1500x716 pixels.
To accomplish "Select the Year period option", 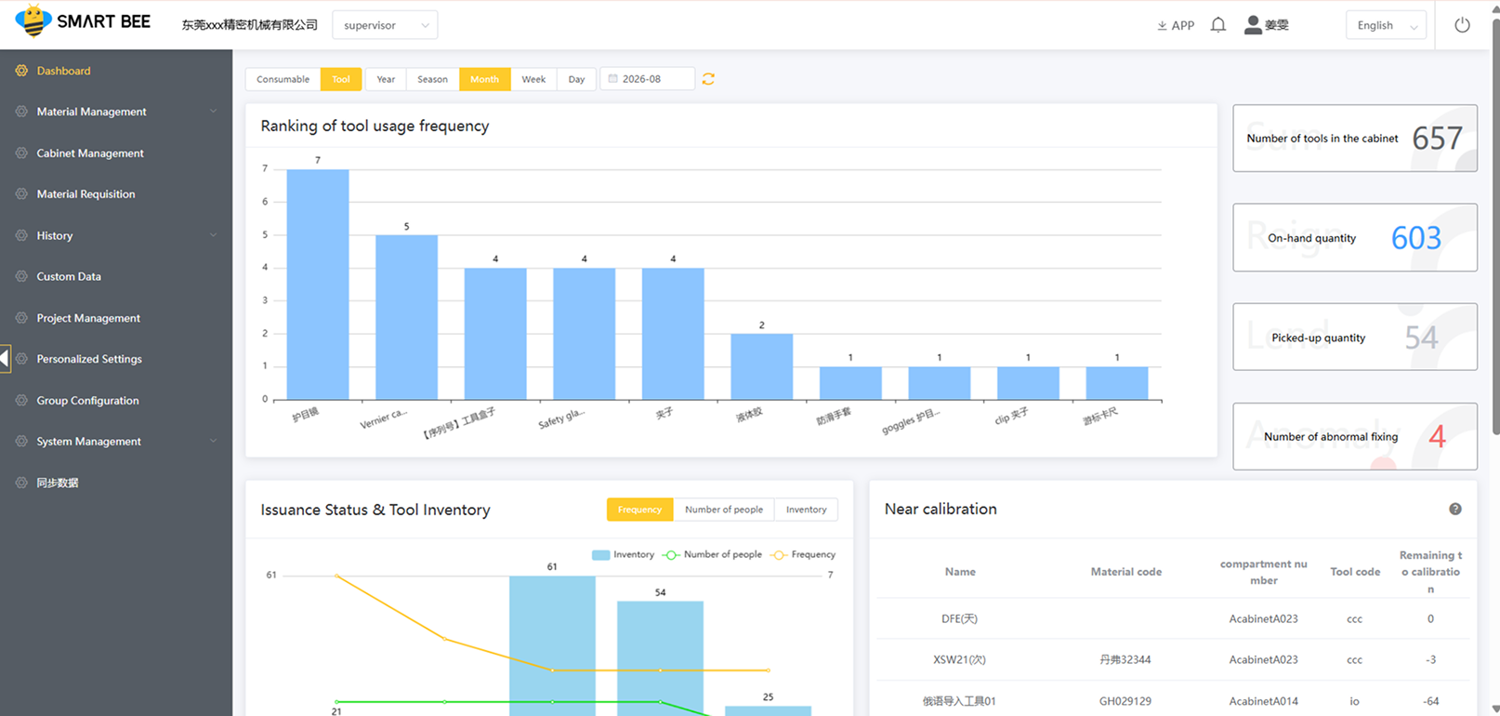I will [x=386, y=79].
